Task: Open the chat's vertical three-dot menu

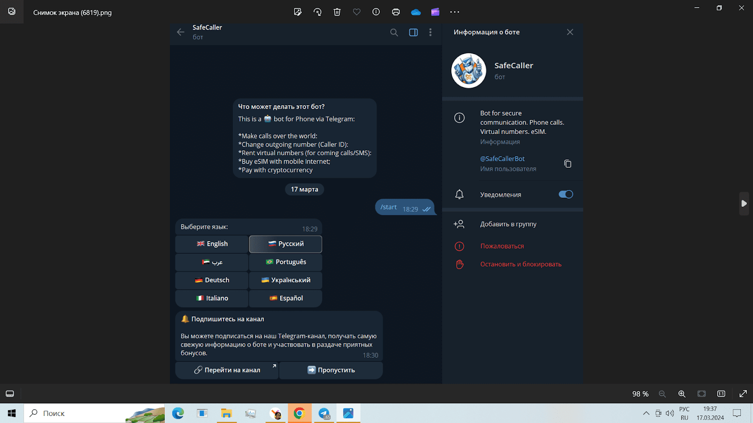Action: 430,32
